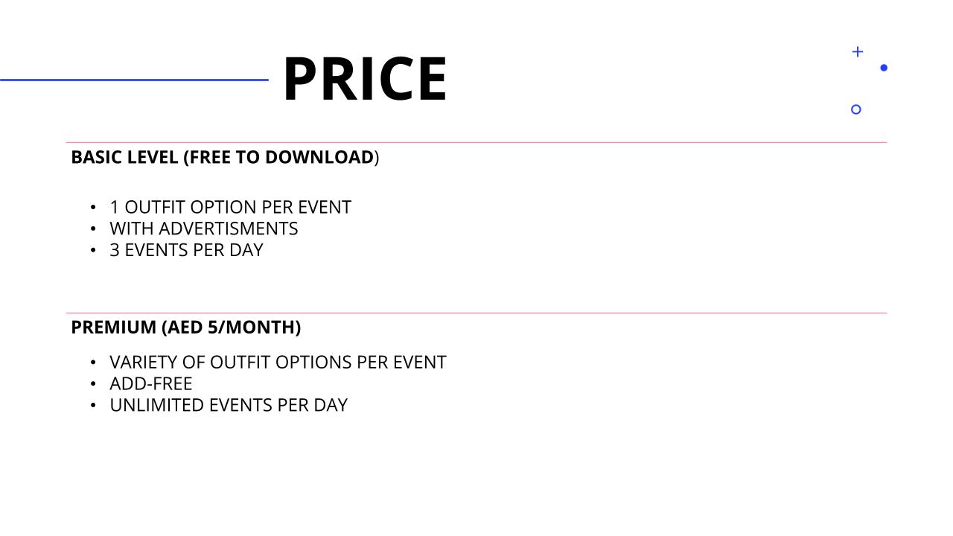
Task: Click the "1 OUTFIT OPTION PER EVENT" line
Action: (230, 207)
